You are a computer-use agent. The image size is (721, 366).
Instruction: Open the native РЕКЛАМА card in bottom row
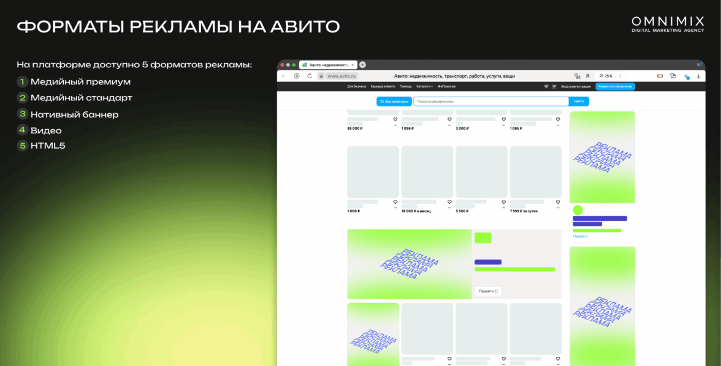(373, 334)
